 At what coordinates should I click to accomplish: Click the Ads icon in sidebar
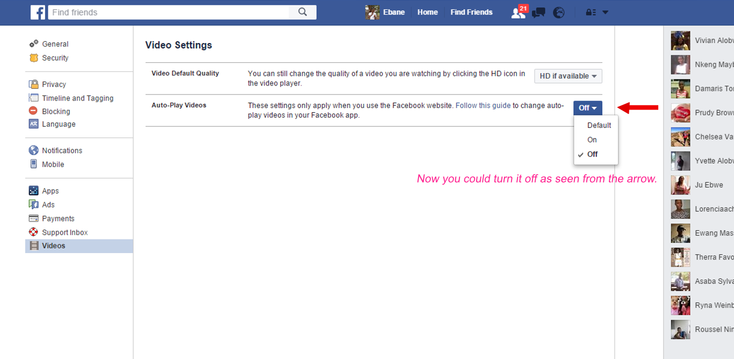tap(34, 204)
